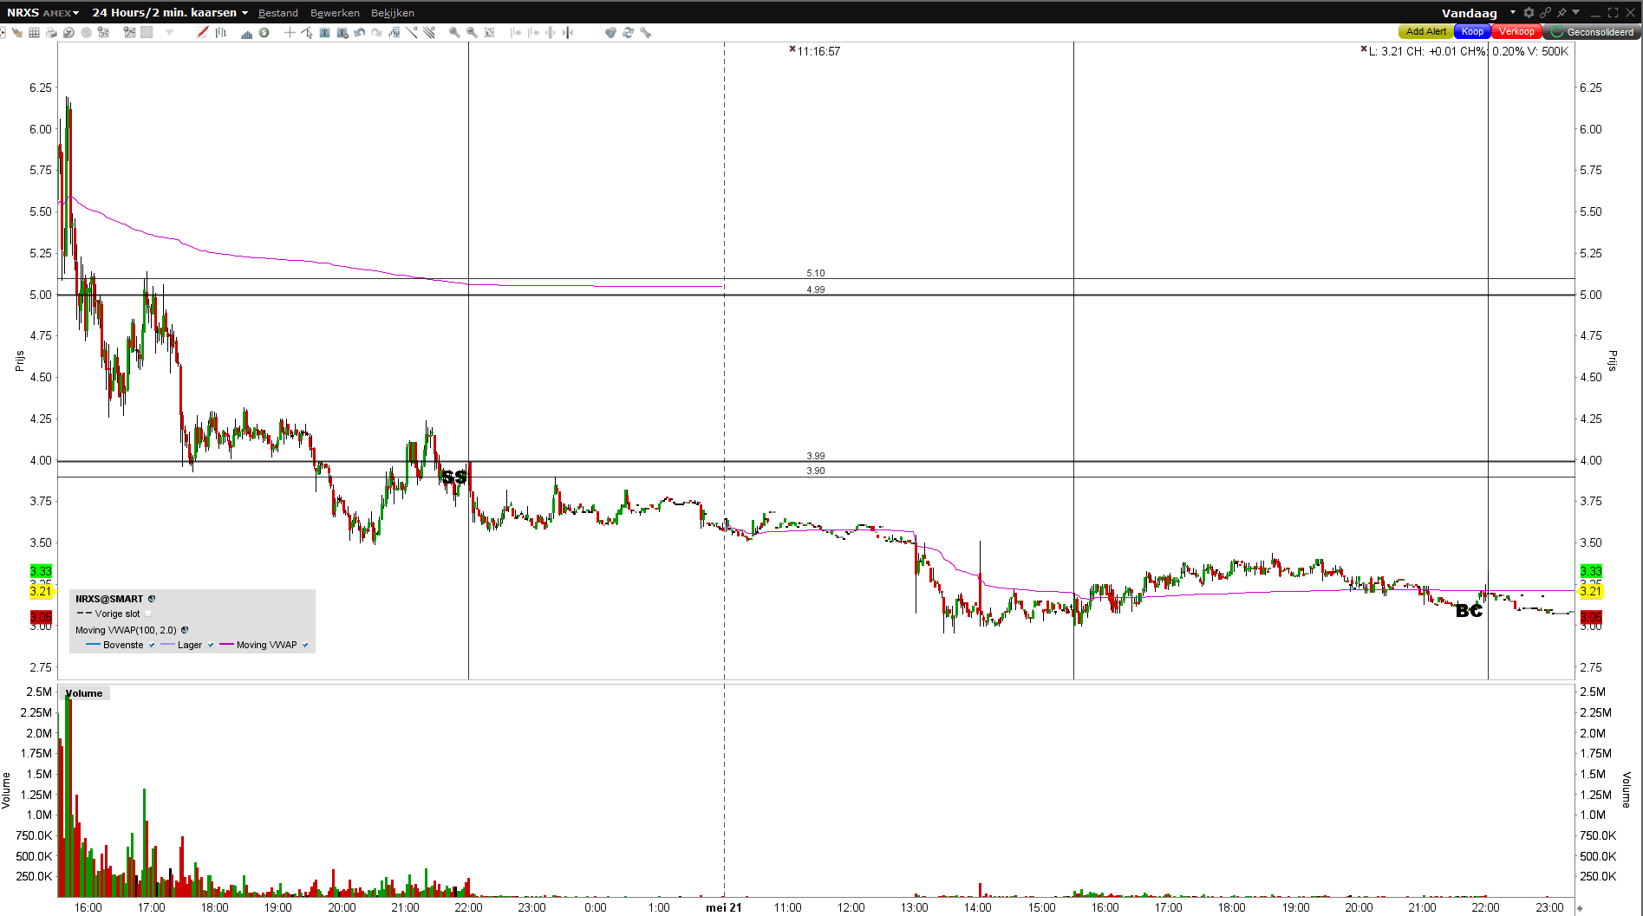Viewport: 1643px width, 916px height.
Task: Click the pin window icon
Action: pos(1562,12)
